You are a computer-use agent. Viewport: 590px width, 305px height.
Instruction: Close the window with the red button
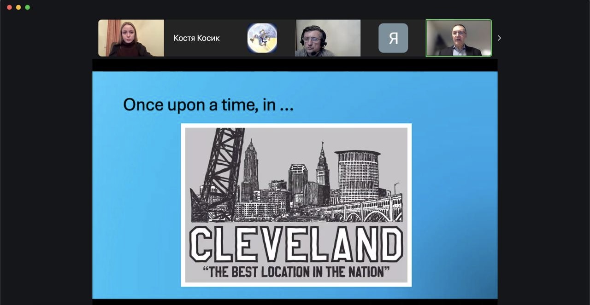pos(9,7)
